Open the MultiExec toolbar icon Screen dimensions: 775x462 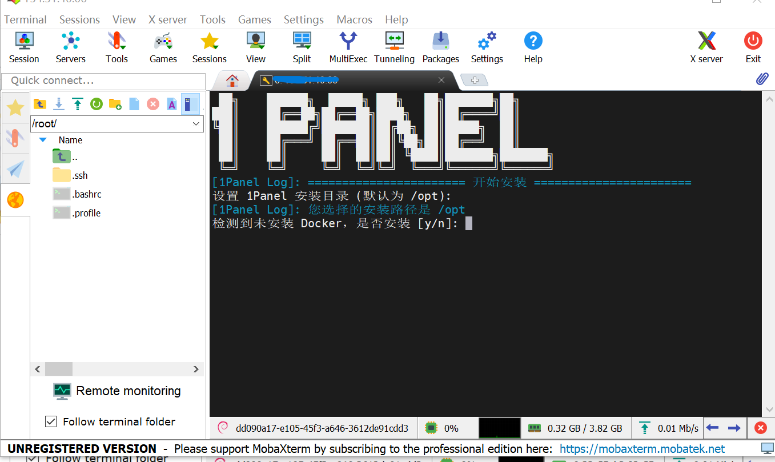(348, 47)
